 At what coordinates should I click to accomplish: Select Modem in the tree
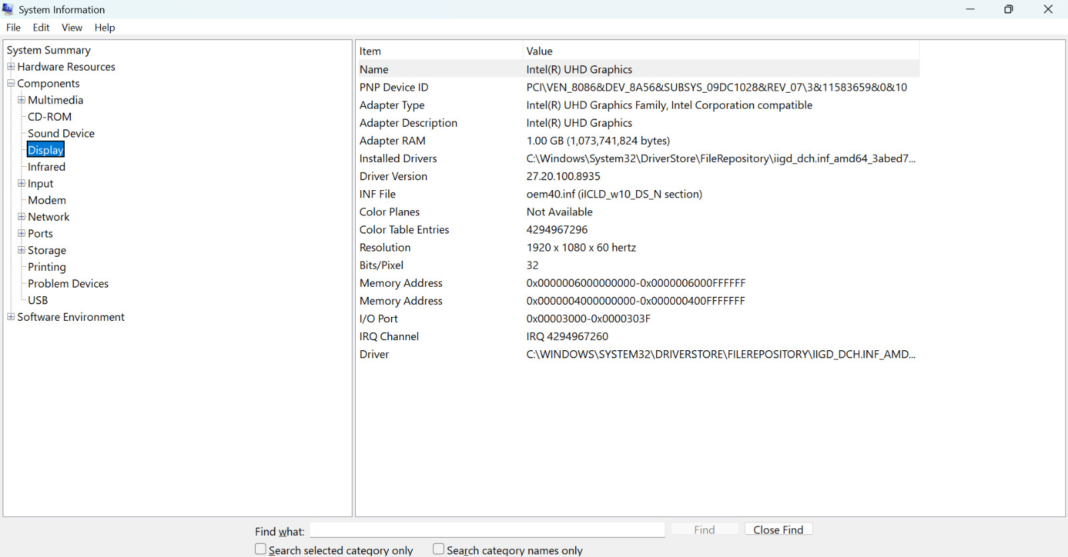click(x=47, y=200)
